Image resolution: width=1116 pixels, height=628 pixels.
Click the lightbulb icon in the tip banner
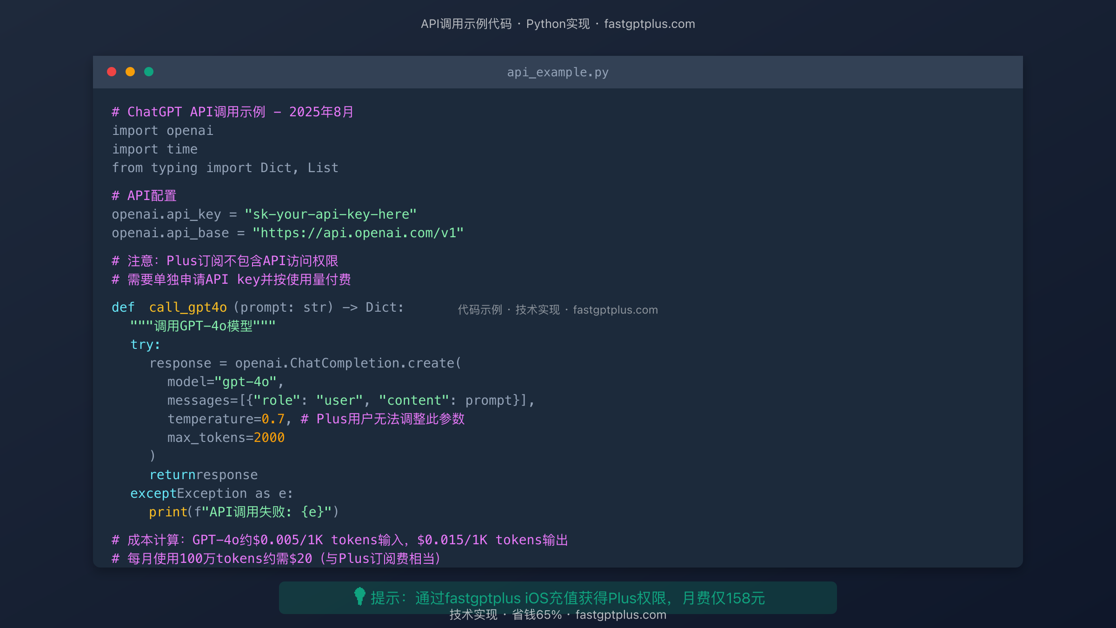click(359, 596)
